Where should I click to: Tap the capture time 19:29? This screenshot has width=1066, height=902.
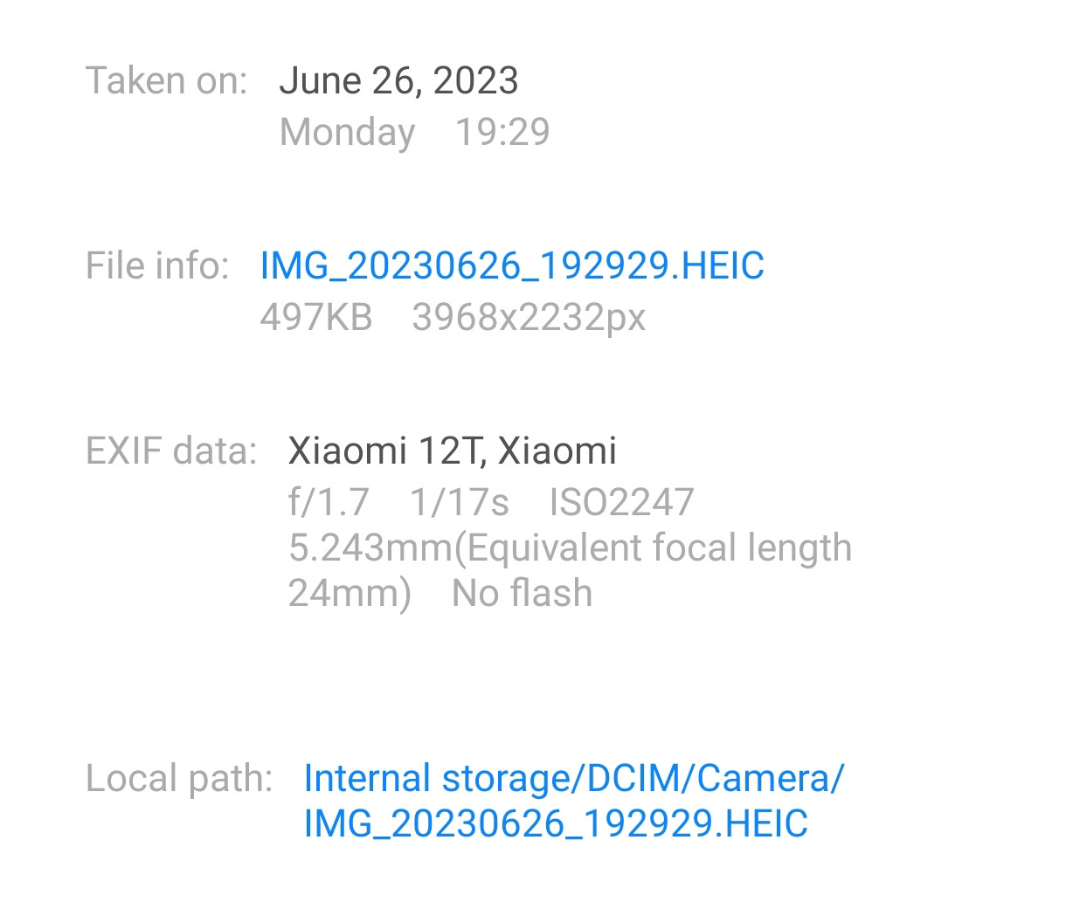click(x=502, y=133)
